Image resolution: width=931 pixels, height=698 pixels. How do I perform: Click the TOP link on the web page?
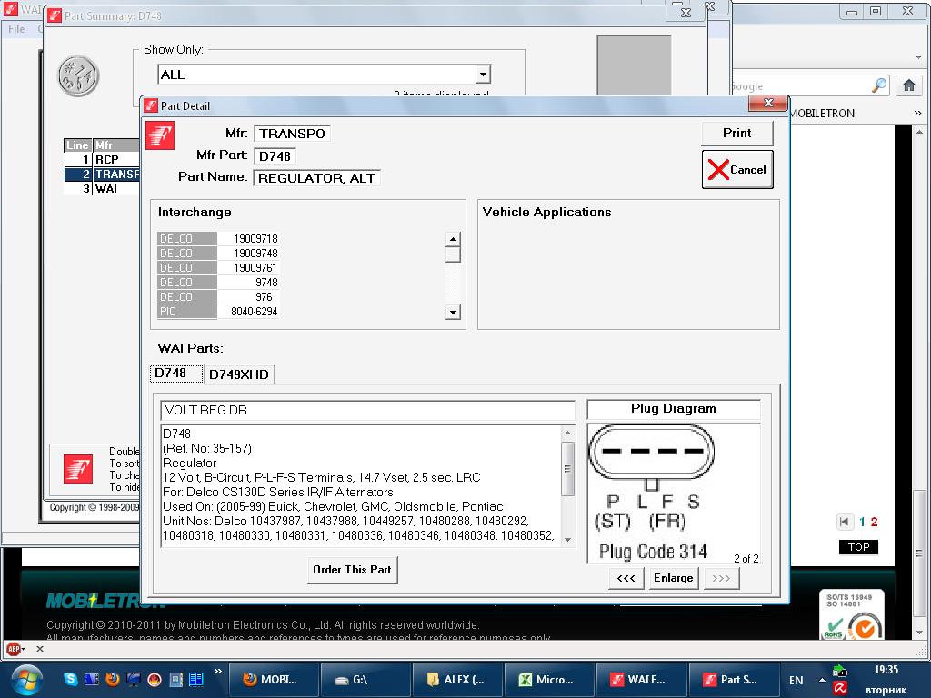pyautogui.click(x=858, y=546)
